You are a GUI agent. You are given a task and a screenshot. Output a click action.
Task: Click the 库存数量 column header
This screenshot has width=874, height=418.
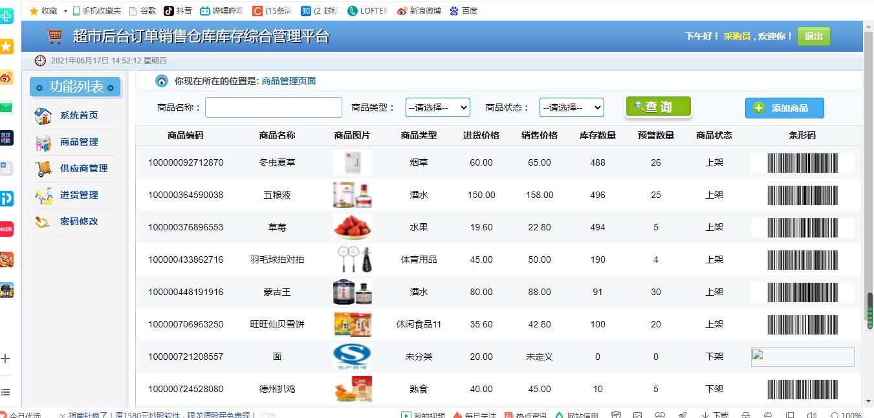coord(598,135)
